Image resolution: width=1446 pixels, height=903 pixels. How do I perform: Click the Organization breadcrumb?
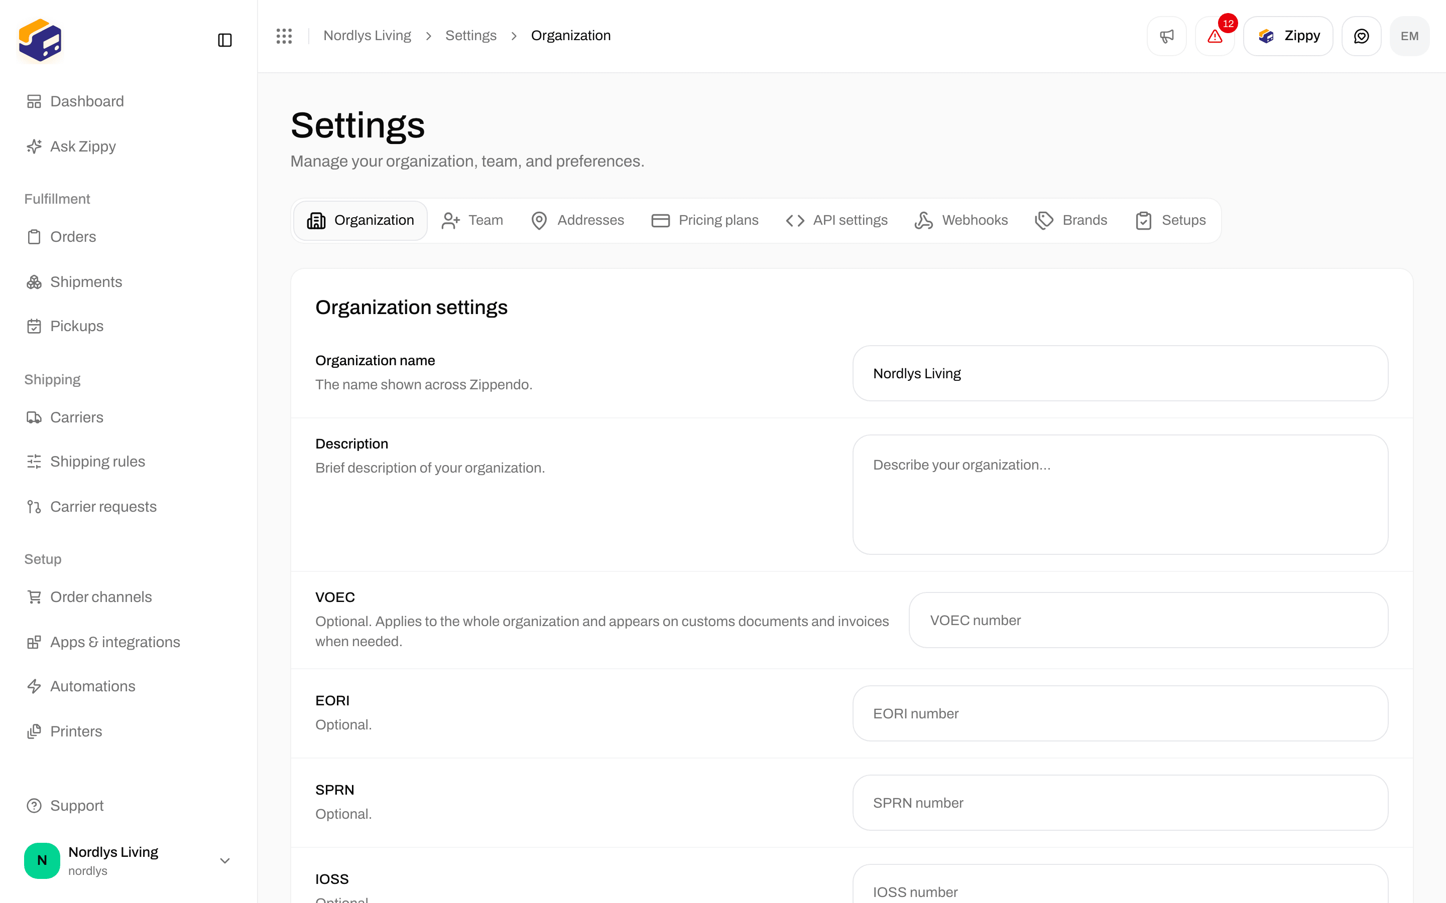(x=571, y=36)
